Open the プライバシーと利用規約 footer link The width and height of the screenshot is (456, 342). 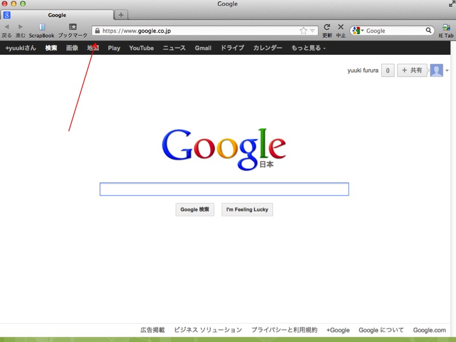[x=284, y=330]
